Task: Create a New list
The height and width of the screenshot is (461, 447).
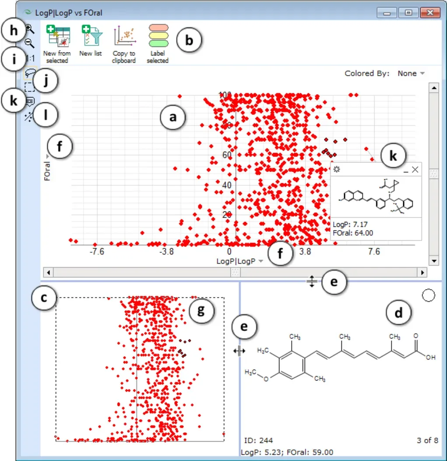Action: tap(91, 41)
